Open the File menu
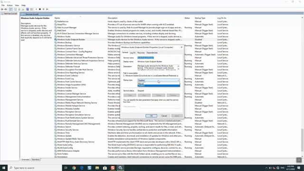304x171 pixels. pos(3,5)
